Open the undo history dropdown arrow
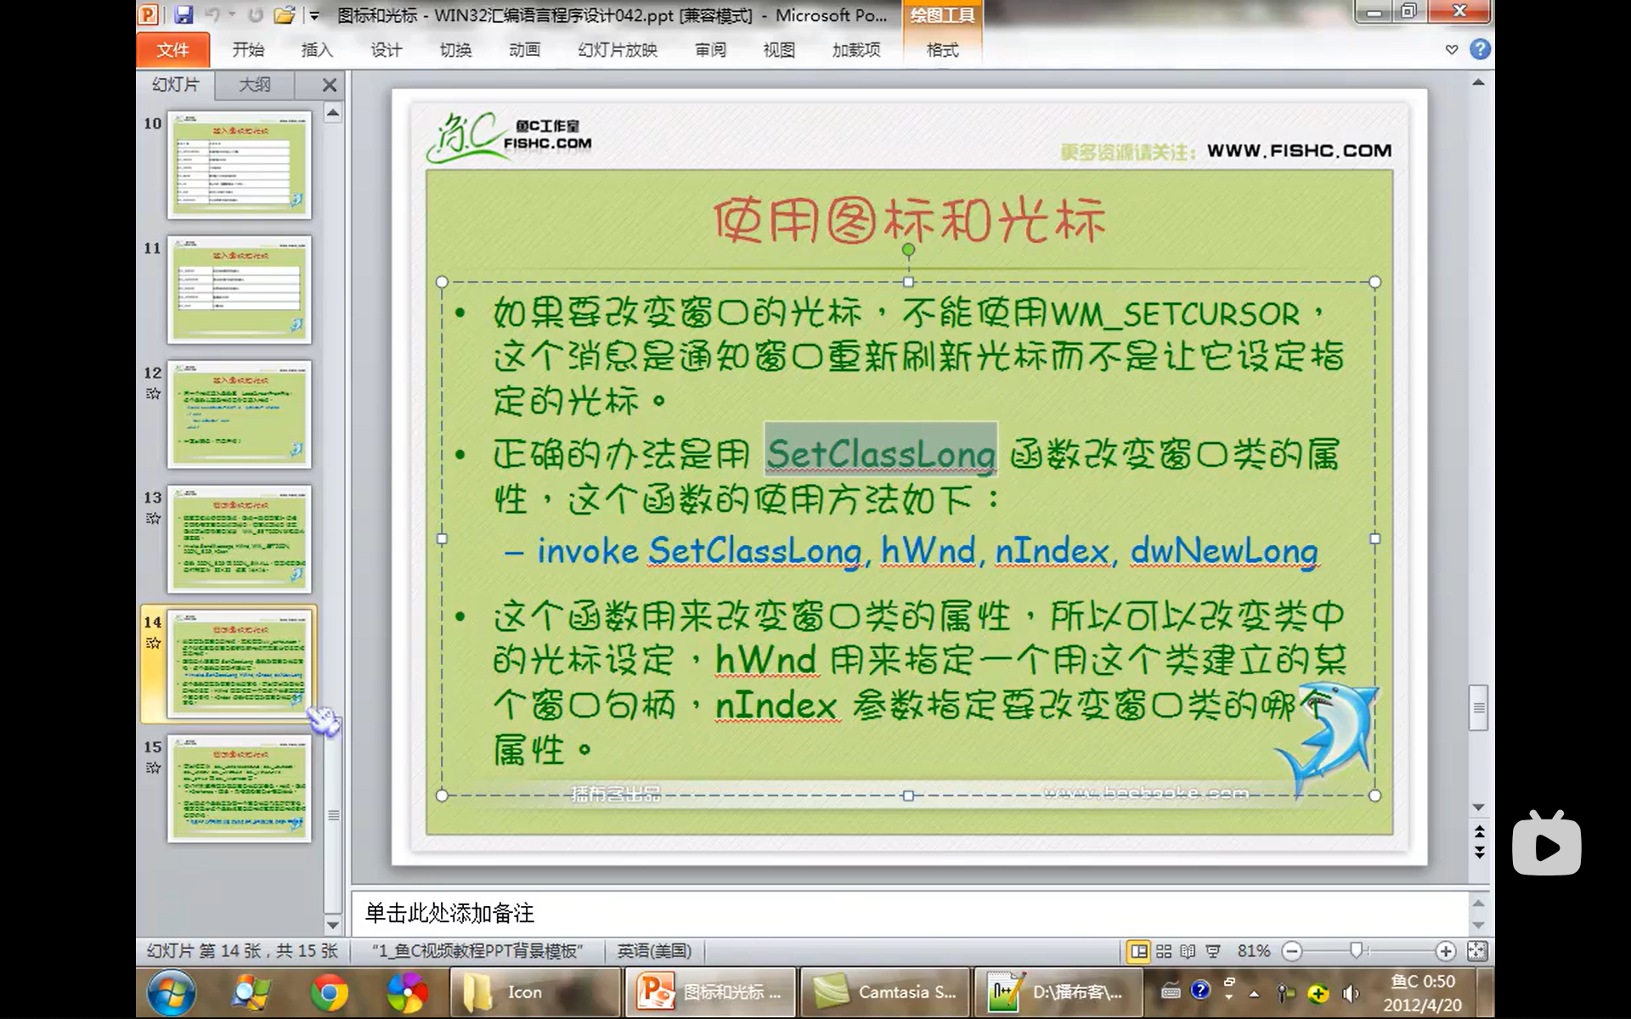The width and height of the screenshot is (1631, 1019). [x=232, y=14]
